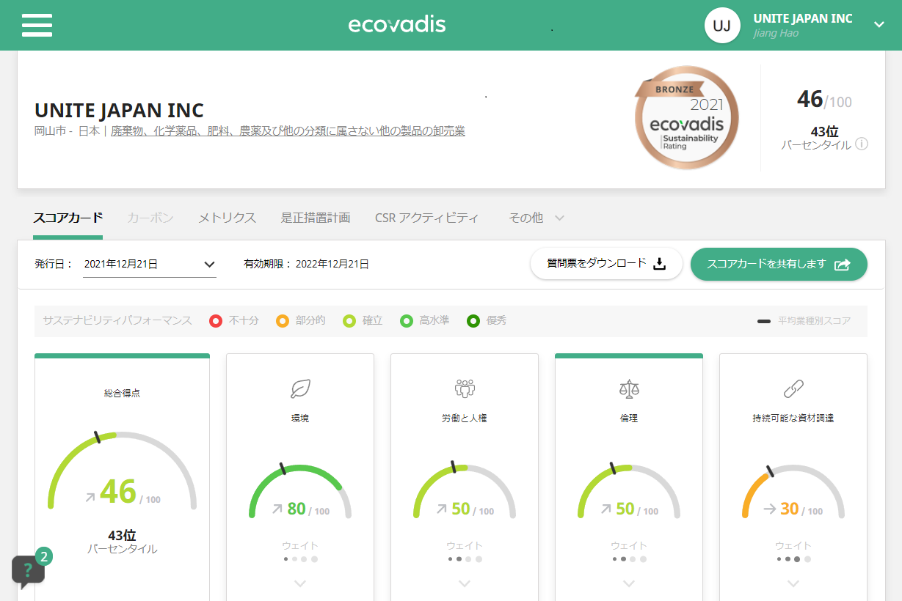This screenshot has height=601, width=902.
Task: Click the 平均業種別スコア legend marker
Action: click(x=764, y=321)
